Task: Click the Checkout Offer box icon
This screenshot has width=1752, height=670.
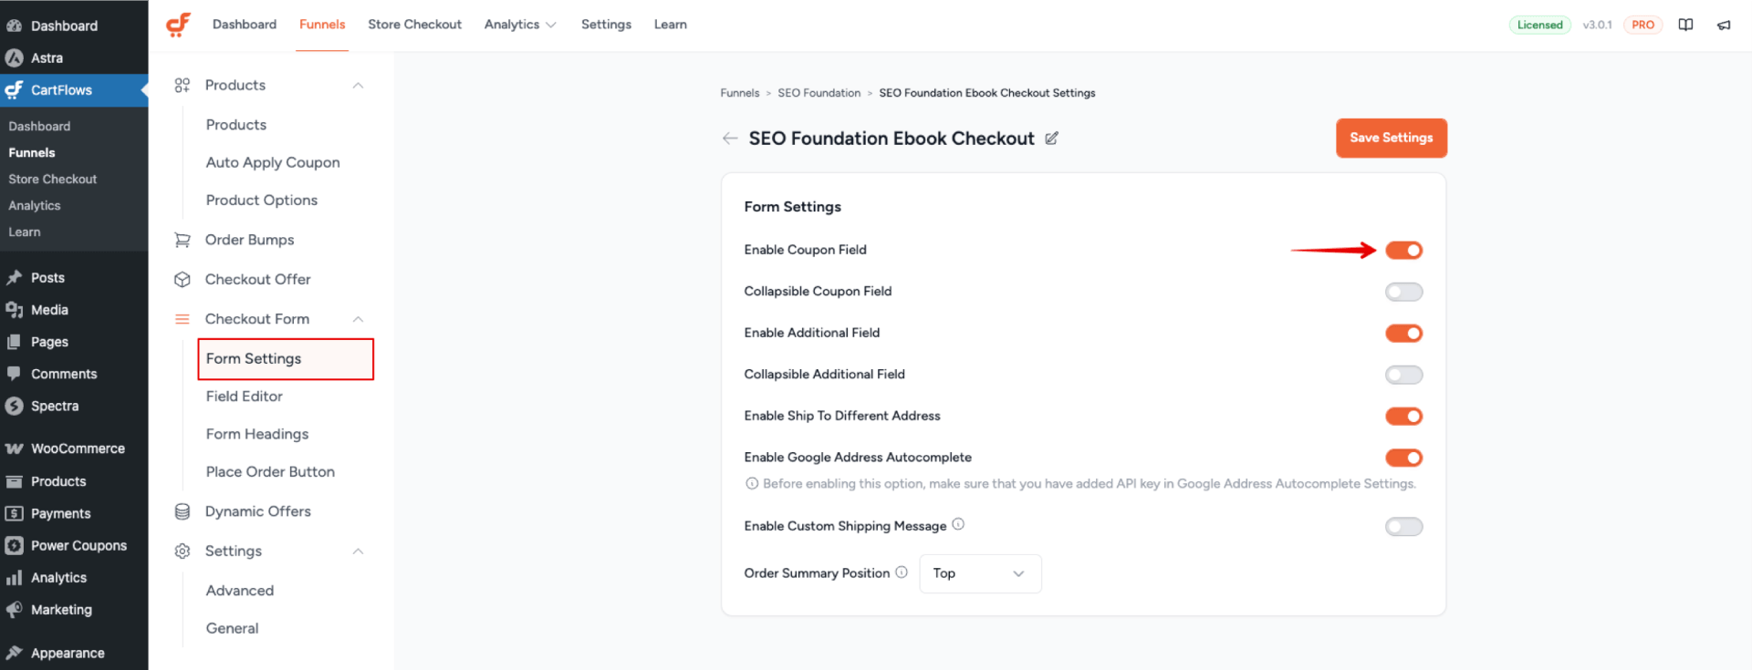Action: coord(182,279)
